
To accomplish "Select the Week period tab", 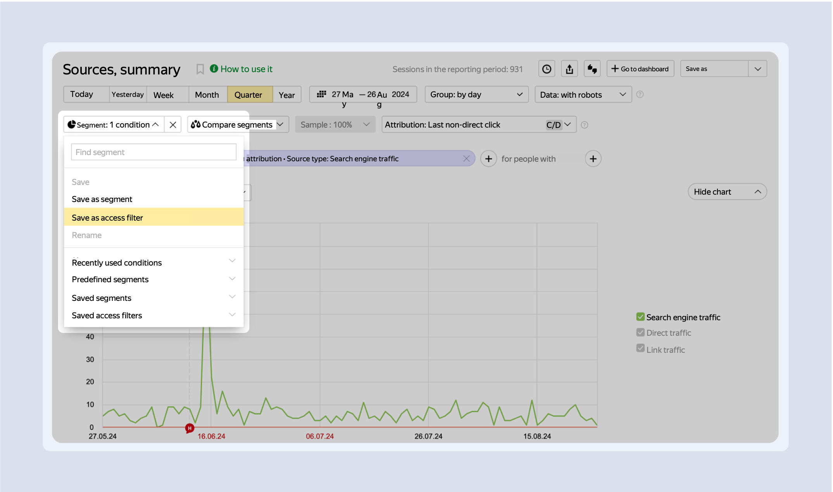I will tap(168, 95).
